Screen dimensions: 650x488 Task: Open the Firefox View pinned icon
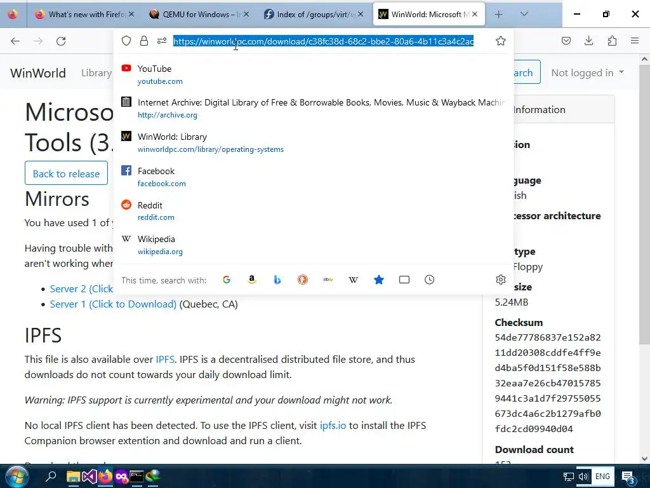coord(13,14)
